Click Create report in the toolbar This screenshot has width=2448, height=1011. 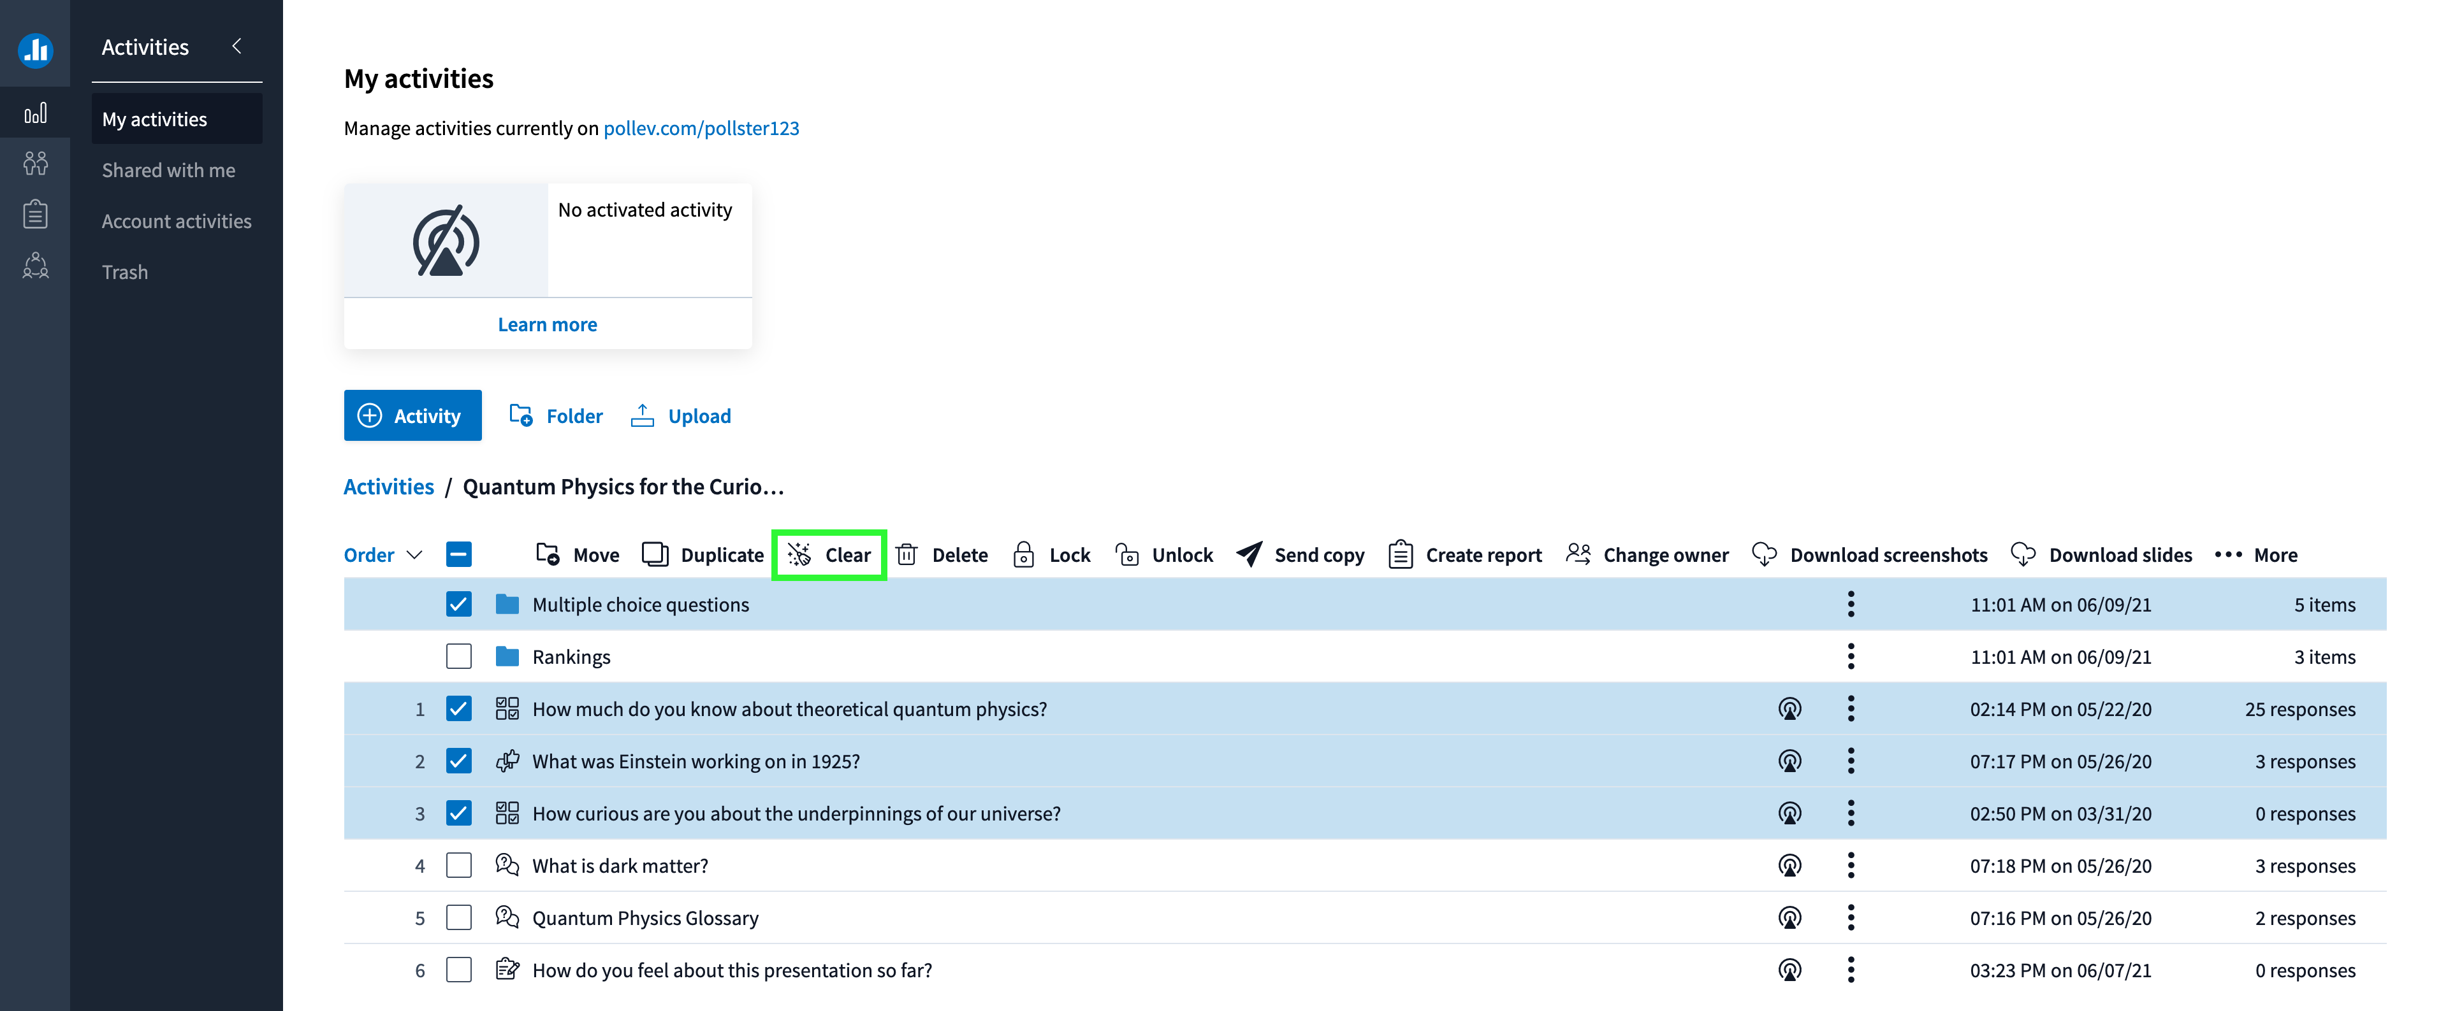tap(1466, 556)
